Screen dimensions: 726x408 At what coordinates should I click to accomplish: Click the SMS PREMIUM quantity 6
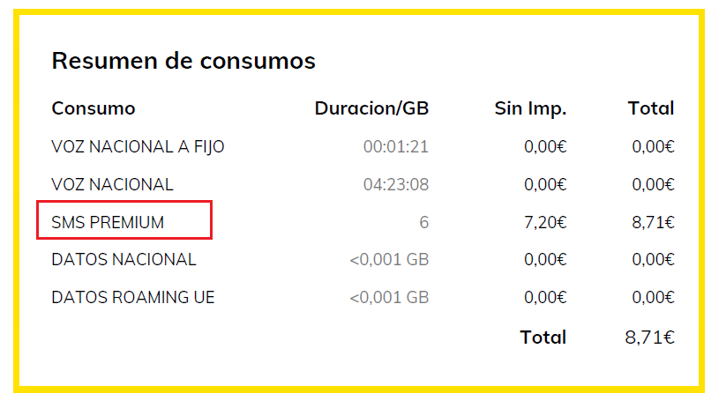423,222
